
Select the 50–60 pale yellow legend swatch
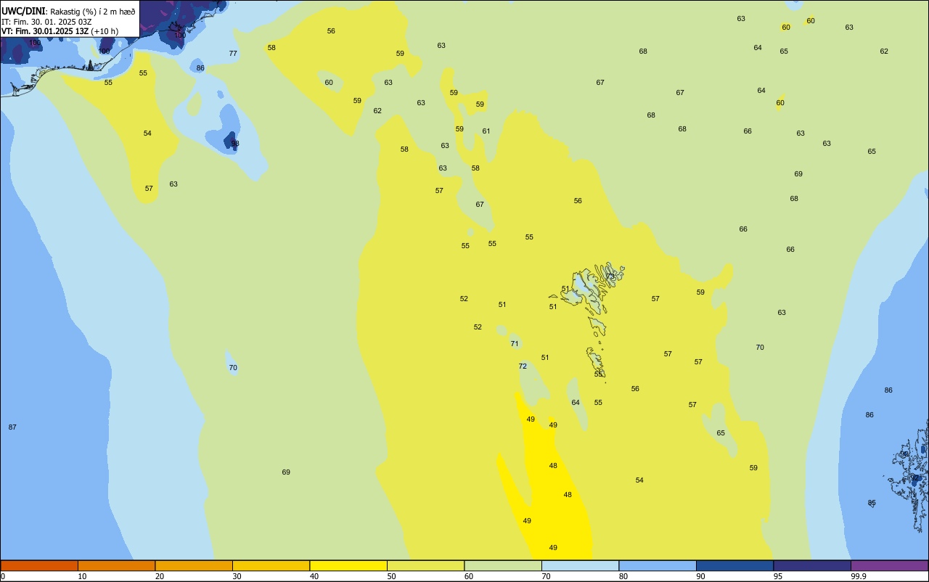[425, 565]
